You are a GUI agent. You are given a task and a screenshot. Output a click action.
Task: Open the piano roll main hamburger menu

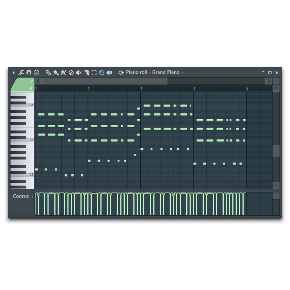[37, 72]
